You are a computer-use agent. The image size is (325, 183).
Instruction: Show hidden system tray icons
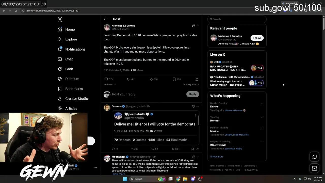[295, 179]
